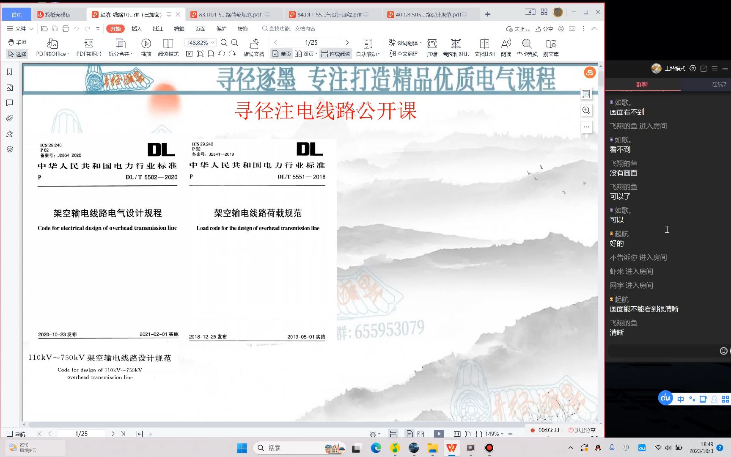
Task: Click the Windows Start button
Action: click(x=242, y=448)
